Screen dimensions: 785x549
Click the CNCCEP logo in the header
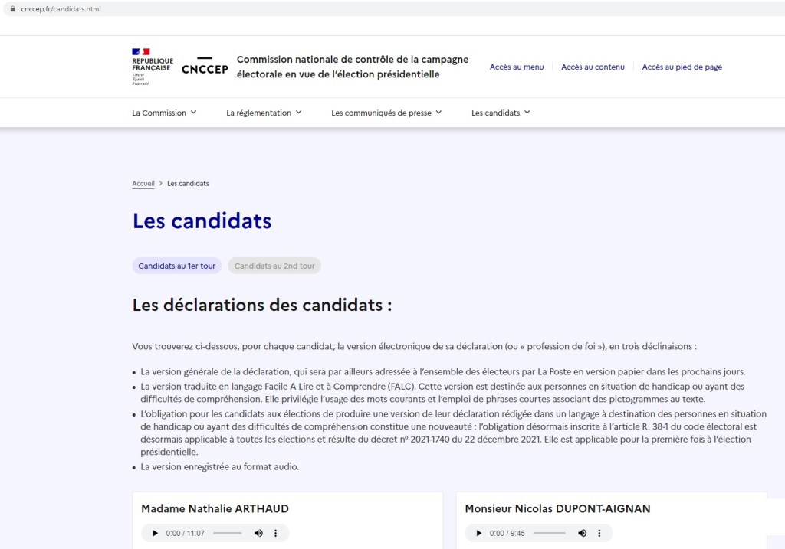click(204, 67)
